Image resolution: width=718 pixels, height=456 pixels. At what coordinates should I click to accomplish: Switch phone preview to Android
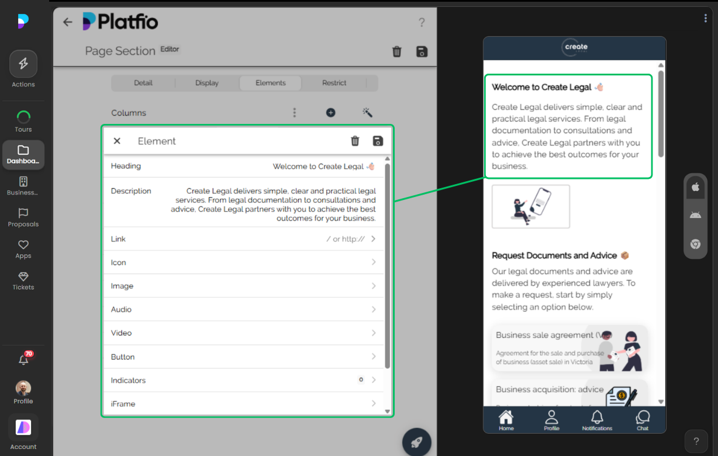click(x=695, y=215)
